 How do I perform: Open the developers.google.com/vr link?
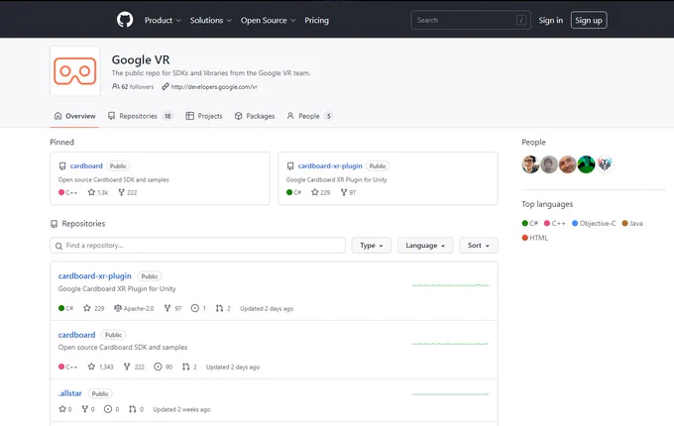[x=214, y=87]
